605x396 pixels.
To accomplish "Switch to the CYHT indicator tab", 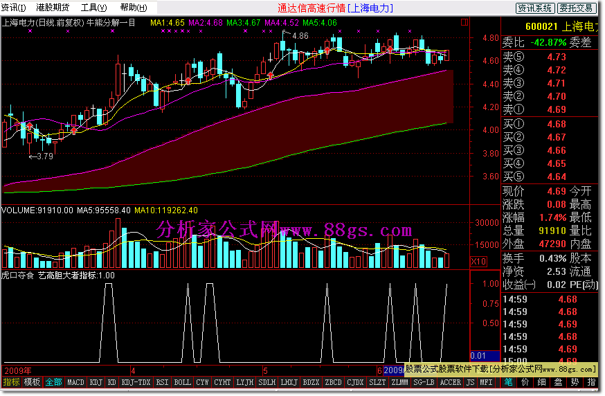I will tap(222, 382).
